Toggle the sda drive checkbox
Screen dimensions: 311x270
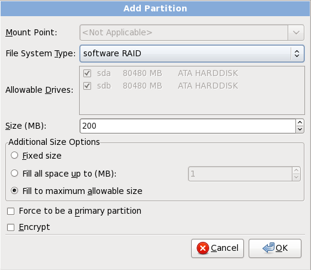coord(87,73)
